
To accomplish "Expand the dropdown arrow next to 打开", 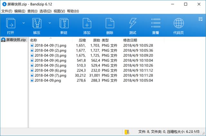I will coord(23,23).
